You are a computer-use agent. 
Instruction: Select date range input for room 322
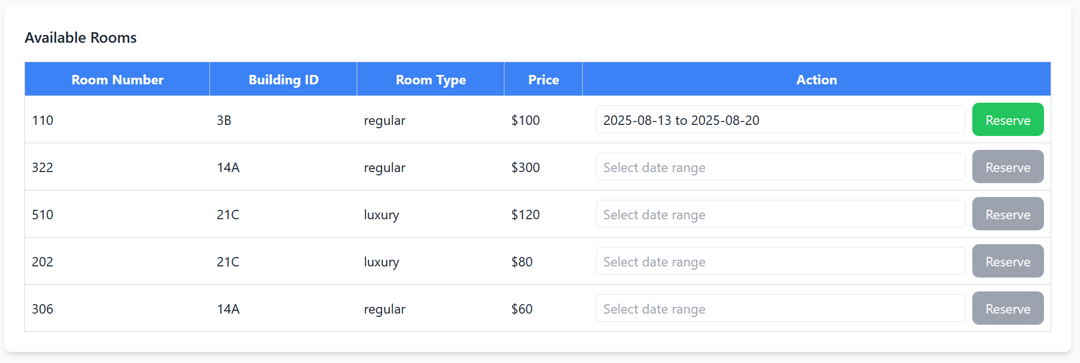[x=780, y=167]
